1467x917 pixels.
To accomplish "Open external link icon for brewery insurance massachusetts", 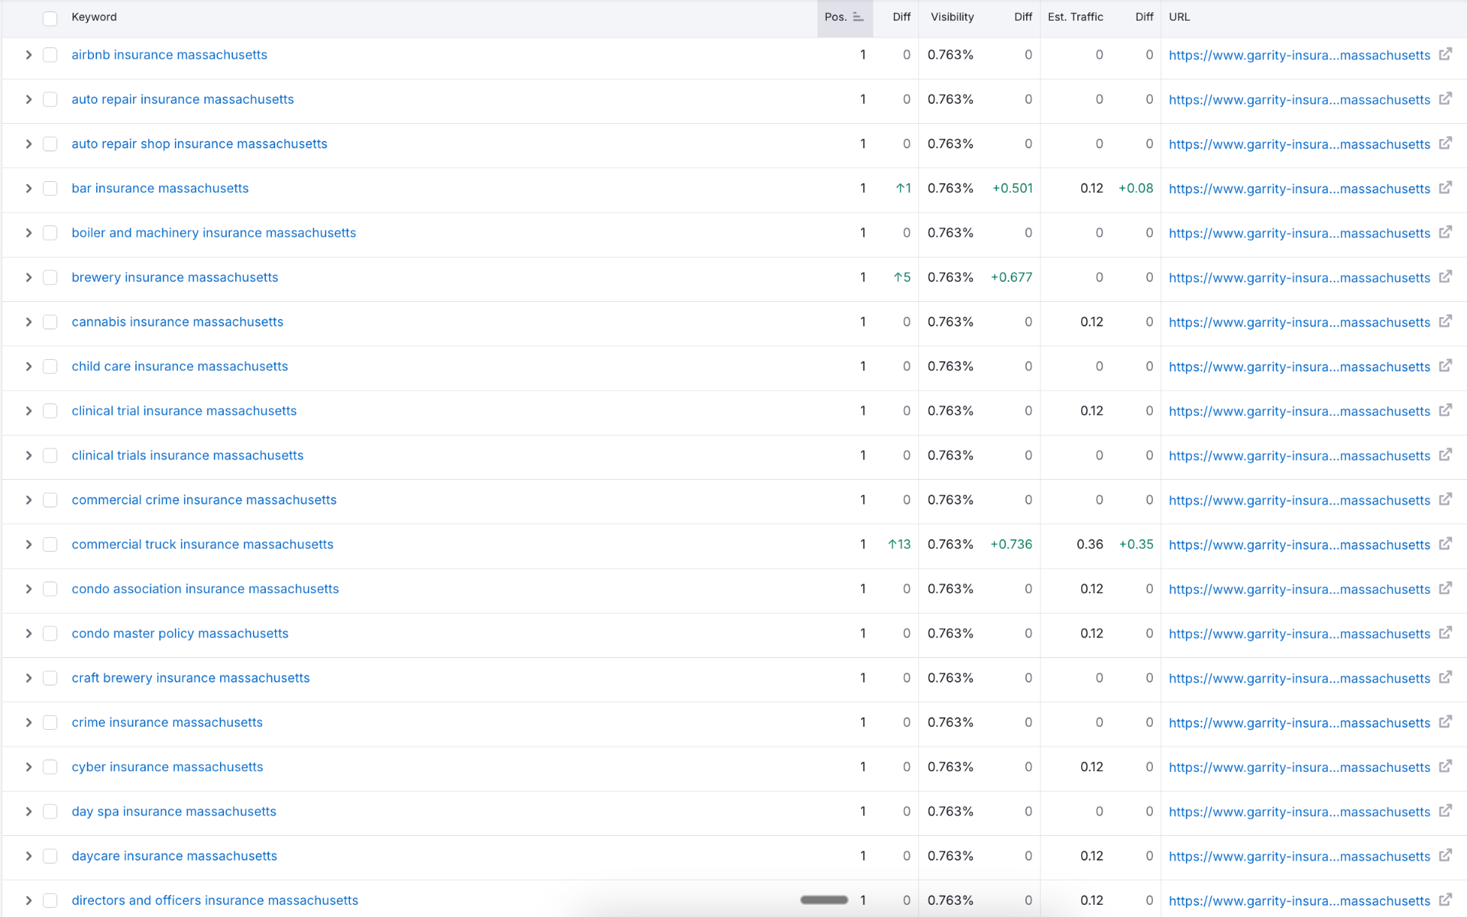I will click(x=1445, y=277).
